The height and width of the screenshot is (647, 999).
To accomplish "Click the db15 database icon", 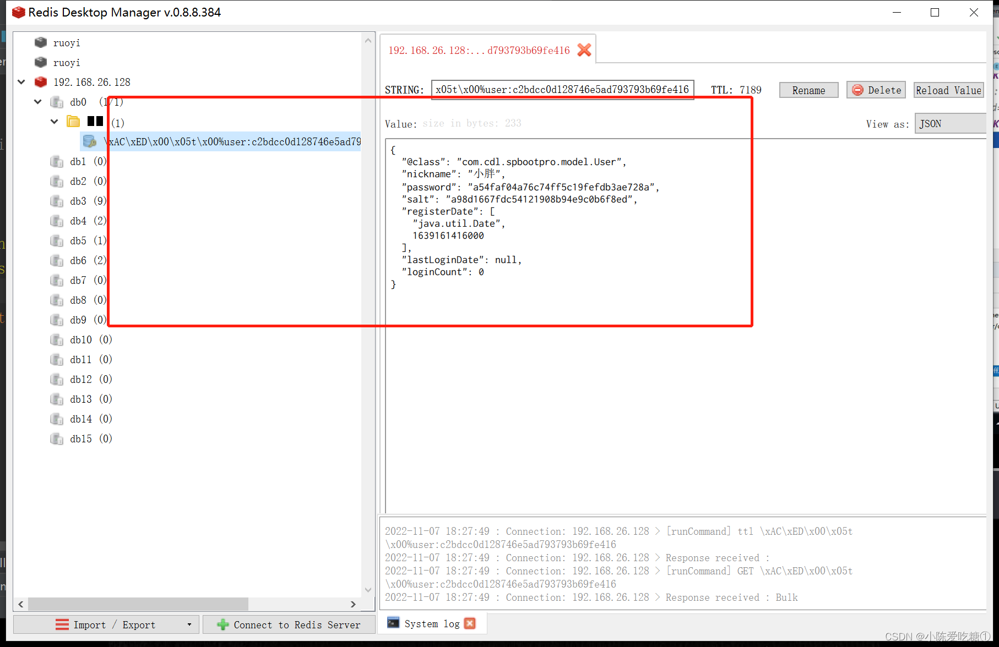I will coord(56,438).
